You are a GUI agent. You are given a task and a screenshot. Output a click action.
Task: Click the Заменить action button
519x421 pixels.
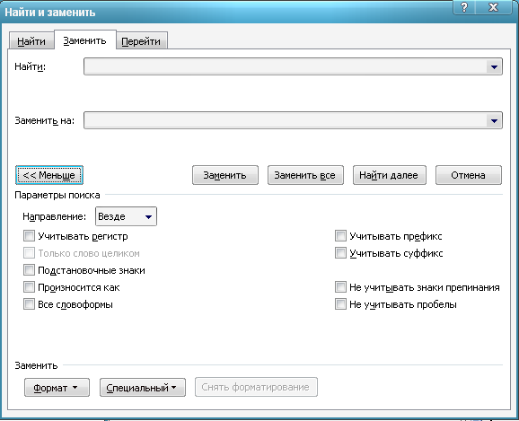tap(225, 175)
